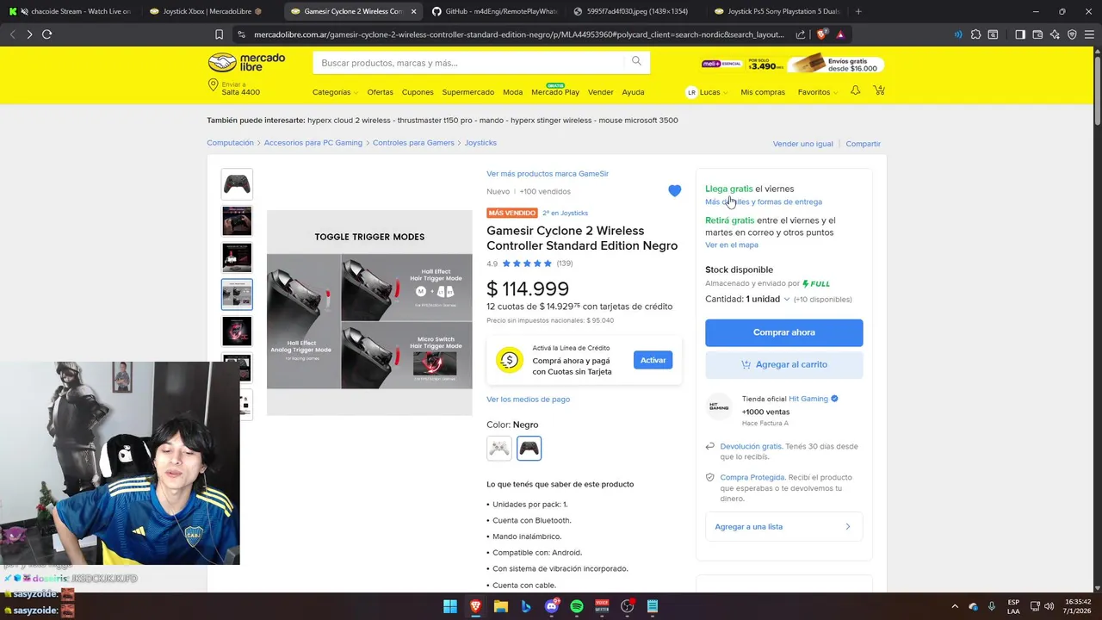Open the Joysticks breadcrumb link
1102x620 pixels.
coord(480,142)
